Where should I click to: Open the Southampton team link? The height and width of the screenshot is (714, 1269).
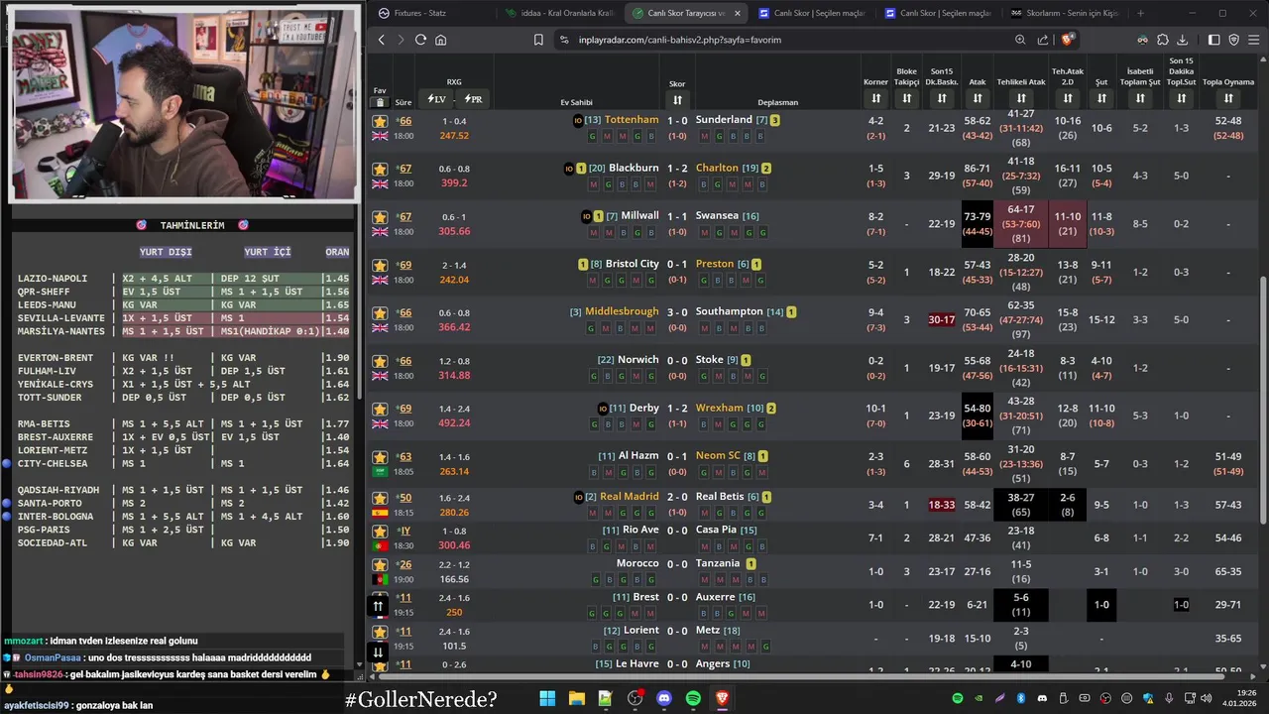(730, 311)
